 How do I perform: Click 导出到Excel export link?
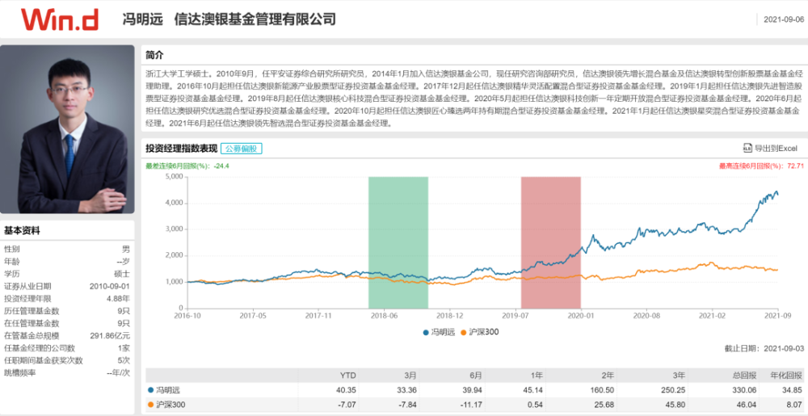tap(770, 149)
